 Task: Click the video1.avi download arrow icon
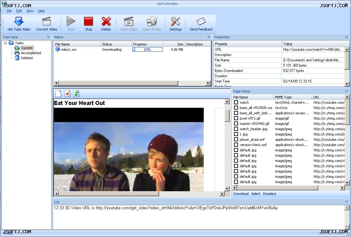57,50
